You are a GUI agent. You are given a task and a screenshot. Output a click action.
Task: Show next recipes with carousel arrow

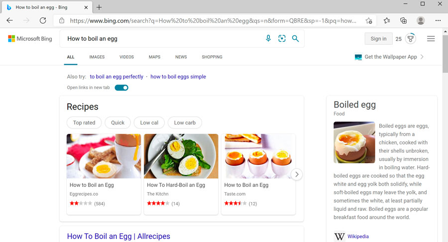click(297, 174)
